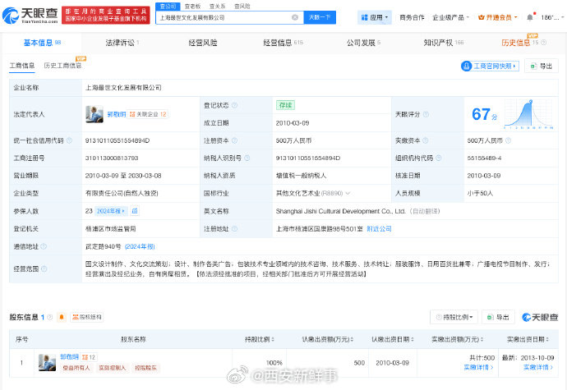The image size is (567, 390).
Task: Click the help icon beside 登记状态
Action: (234, 105)
